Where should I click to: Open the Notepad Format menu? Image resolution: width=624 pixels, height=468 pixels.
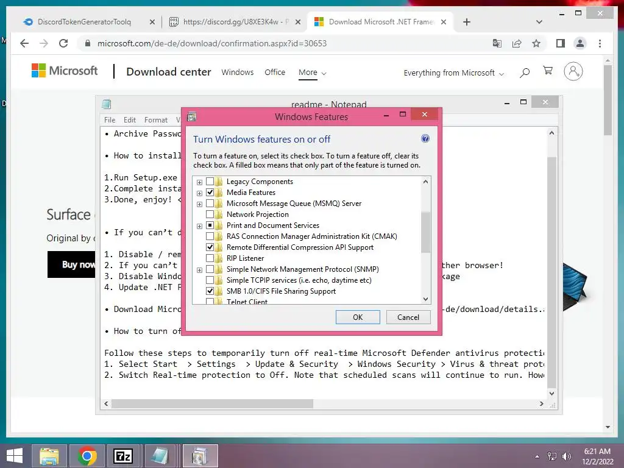coord(155,120)
